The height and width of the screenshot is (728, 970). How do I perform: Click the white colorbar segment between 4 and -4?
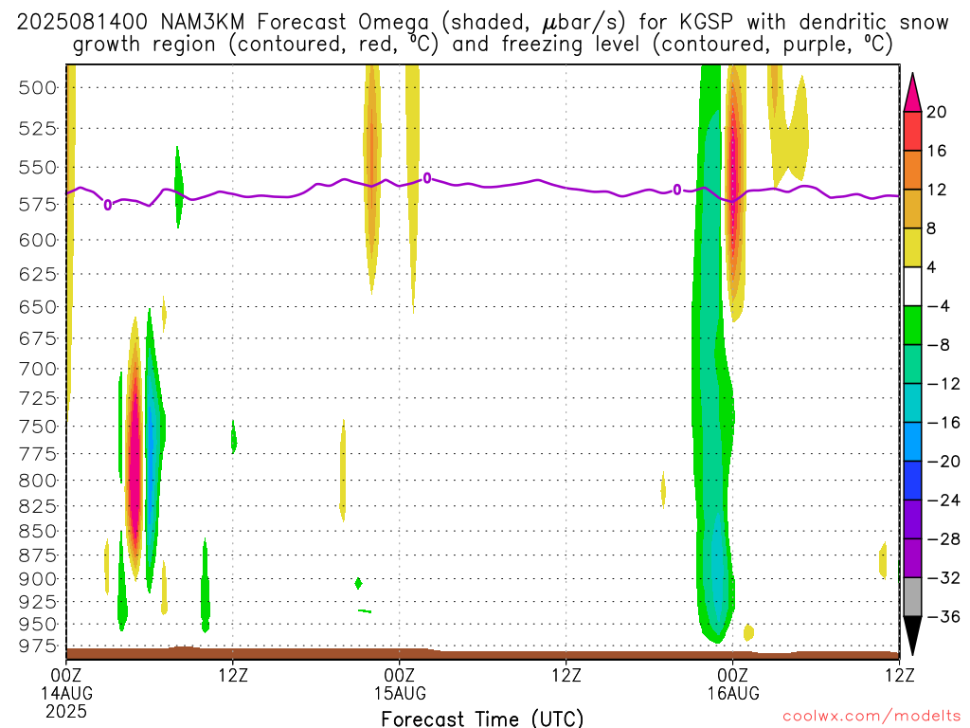pos(912,286)
